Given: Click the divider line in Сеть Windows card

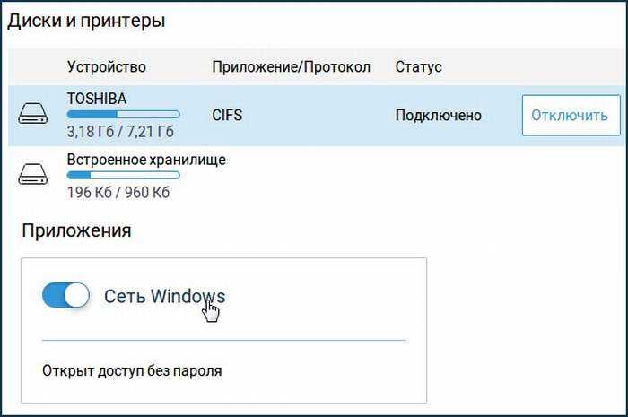Looking at the screenshot, I should 224,340.
